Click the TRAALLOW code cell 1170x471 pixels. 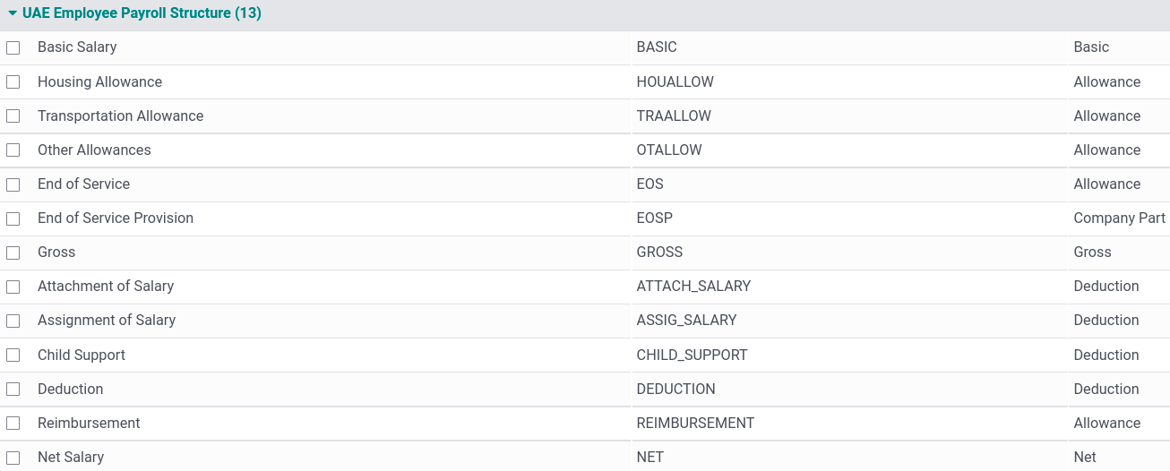coord(674,116)
